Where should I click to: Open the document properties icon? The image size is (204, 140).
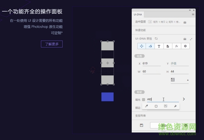[168, 46]
